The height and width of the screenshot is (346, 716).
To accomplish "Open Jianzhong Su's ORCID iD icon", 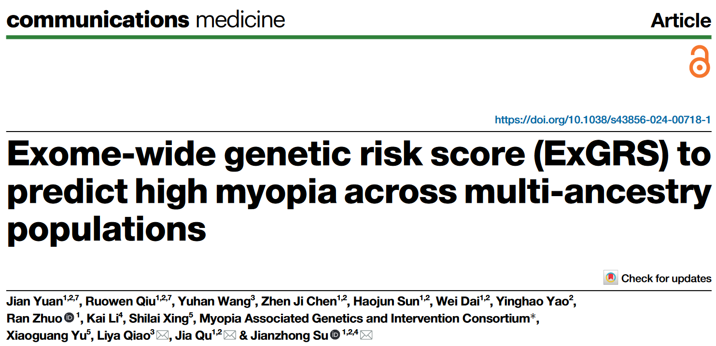I will [x=335, y=335].
